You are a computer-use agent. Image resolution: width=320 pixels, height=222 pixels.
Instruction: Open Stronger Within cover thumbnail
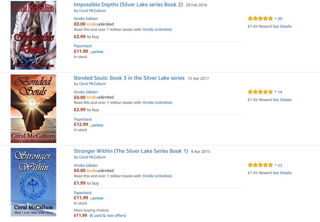(x=33, y=182)
